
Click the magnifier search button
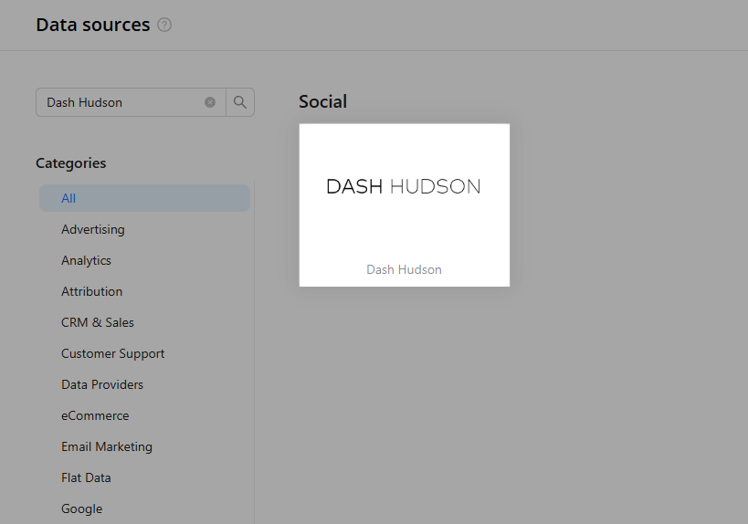[240, 102]
